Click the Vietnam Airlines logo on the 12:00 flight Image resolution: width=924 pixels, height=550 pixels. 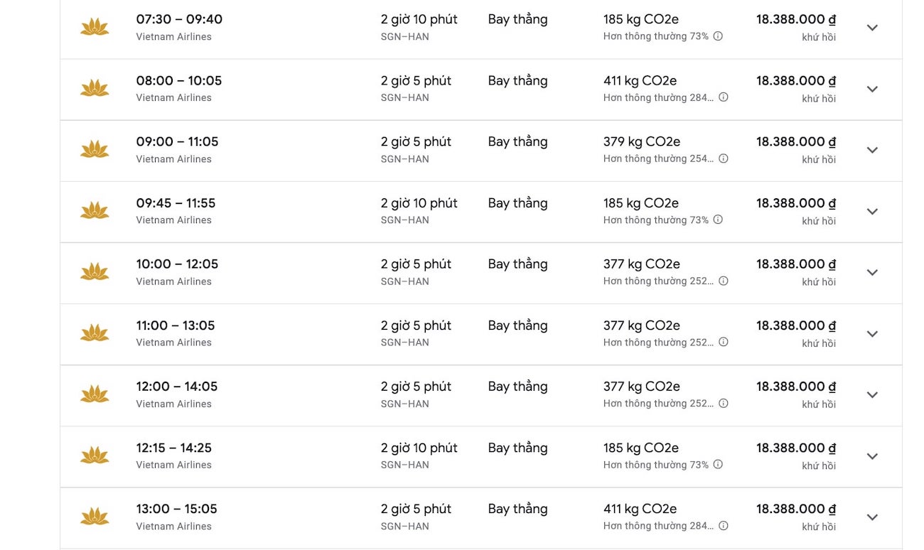[x=95, y=394]
